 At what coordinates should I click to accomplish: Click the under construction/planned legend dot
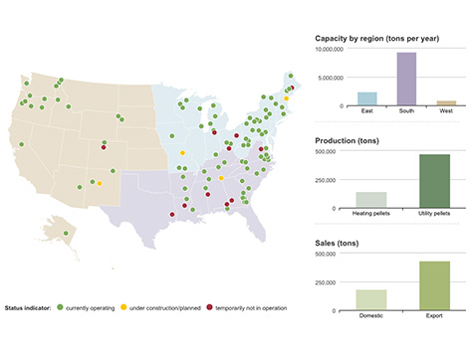point(123,307)
